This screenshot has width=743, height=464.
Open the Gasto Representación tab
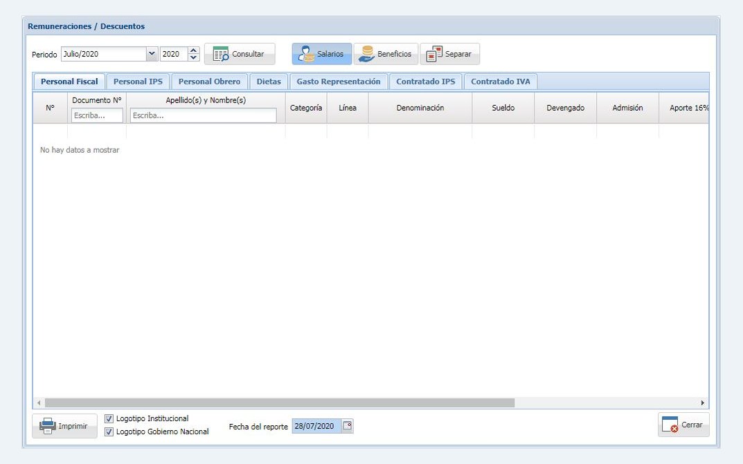coord(339,82)
